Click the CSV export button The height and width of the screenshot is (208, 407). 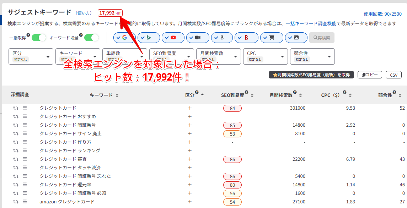click(393, 75)
